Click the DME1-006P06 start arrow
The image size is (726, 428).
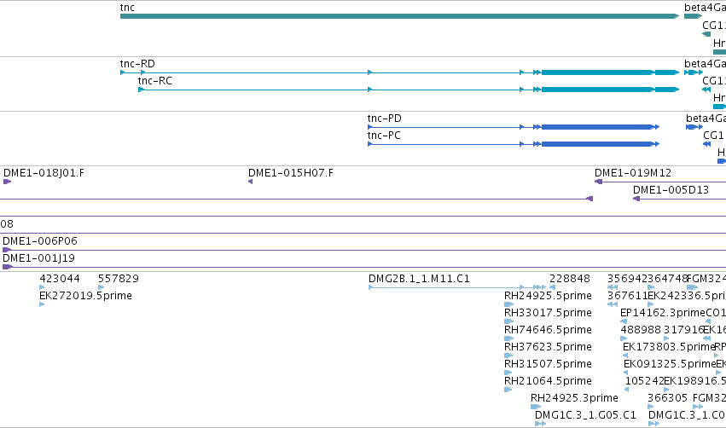pos(7,250)
